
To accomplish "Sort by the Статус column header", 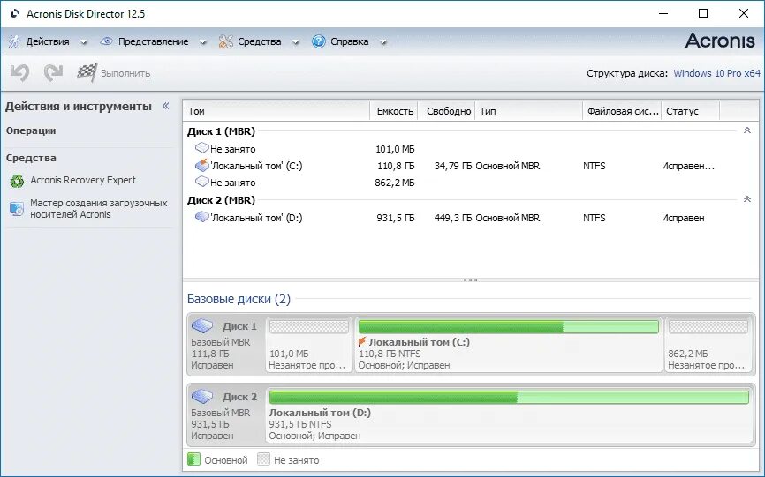I will click(690, 111).
